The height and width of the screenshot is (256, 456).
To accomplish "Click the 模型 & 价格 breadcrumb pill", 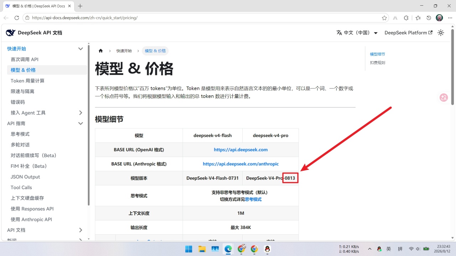I will (x=155, y=51).
